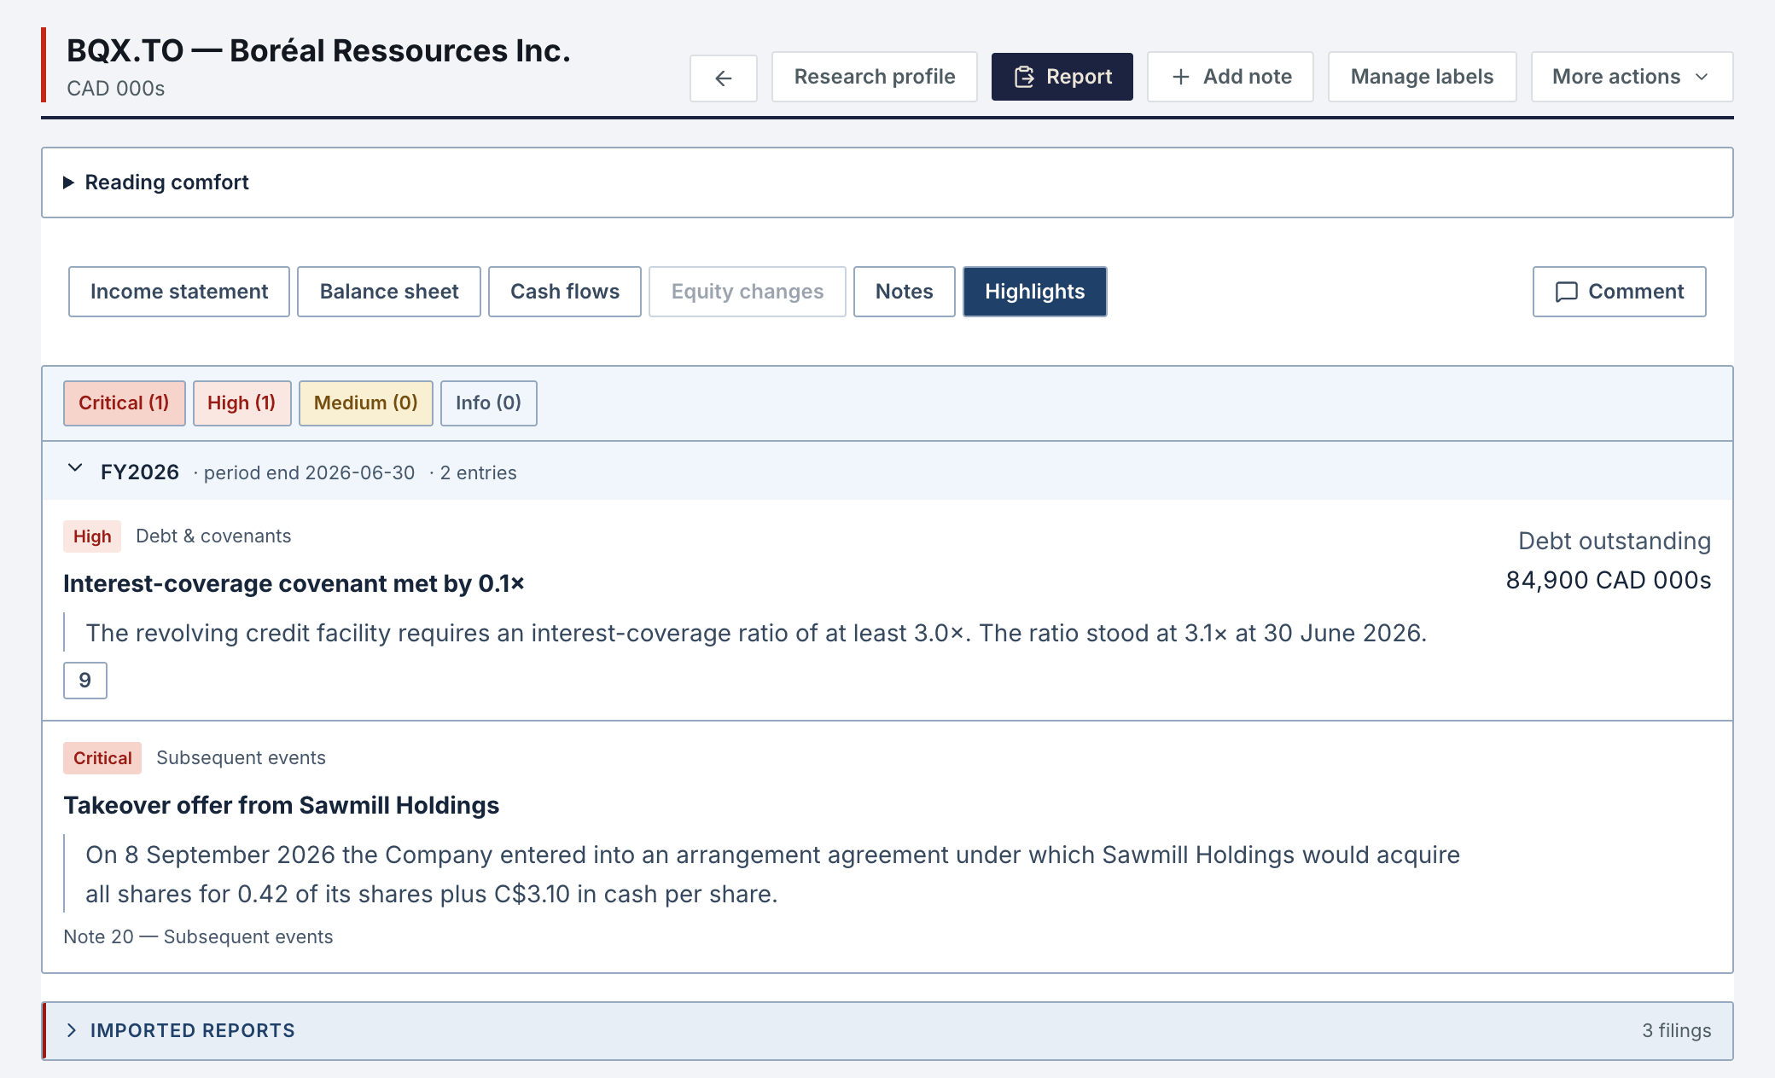Open the Research profile view
The image size is (1775, 1078).
pyautogui.click(x=874, y=77)
